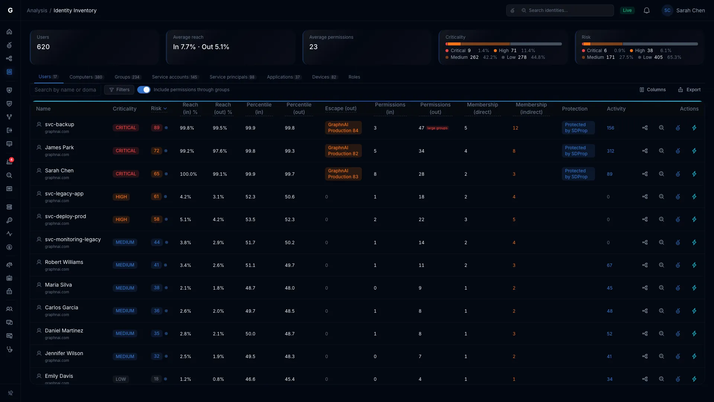Click magnifier action for James Park
The height and width of the screenshot is (402, 714).
(x=662, y=151)
